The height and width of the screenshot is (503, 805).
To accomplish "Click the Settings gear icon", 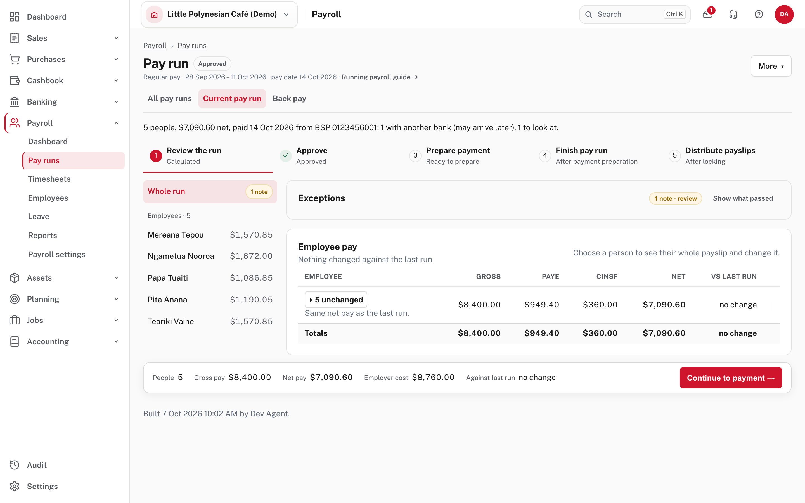I will [x=14, y=486].
